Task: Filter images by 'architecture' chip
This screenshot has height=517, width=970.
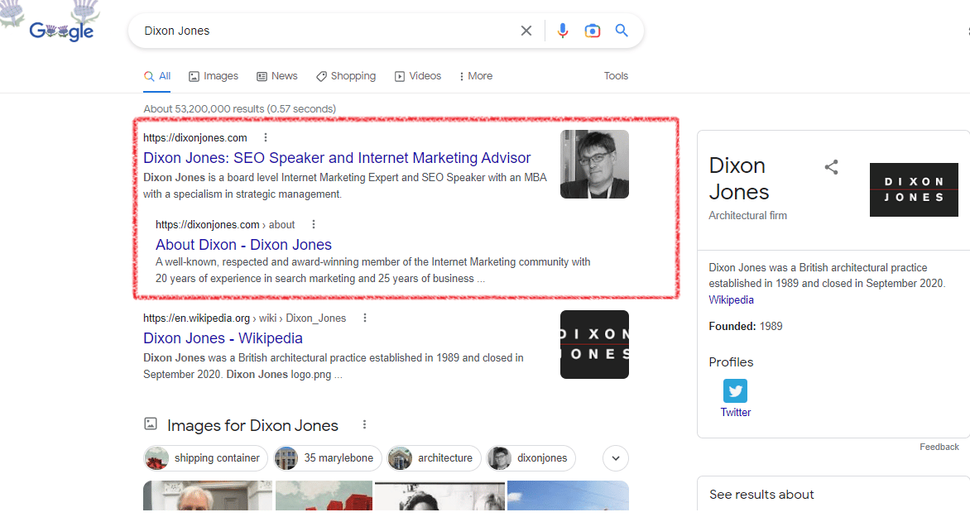Action: click(435, 458)
